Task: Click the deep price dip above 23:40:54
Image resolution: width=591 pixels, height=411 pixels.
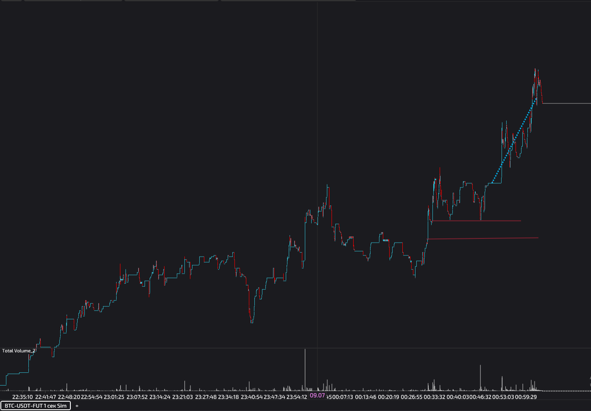Action: coord(252,320)
